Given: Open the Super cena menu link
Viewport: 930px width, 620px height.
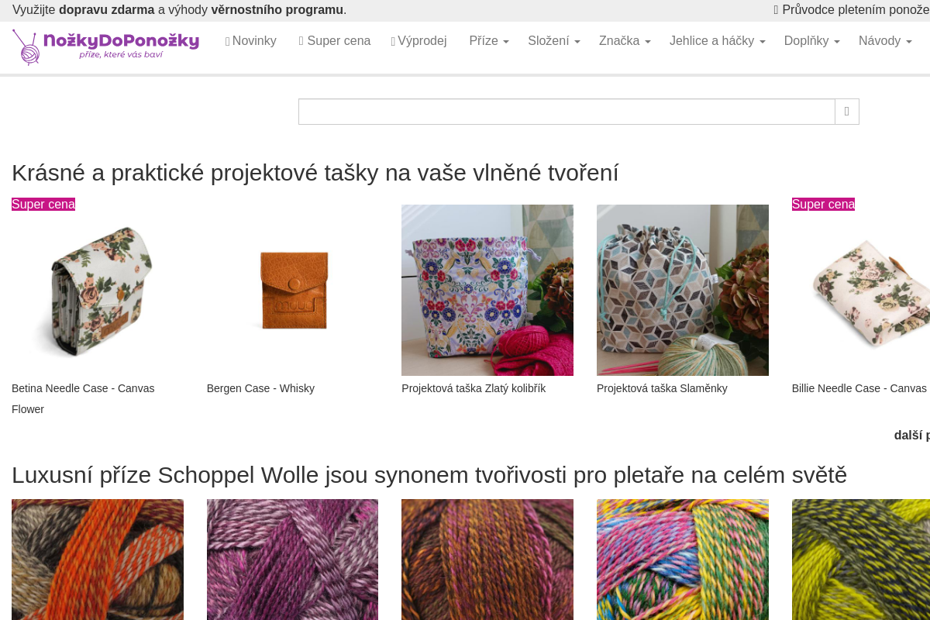Looking at the screenshot, I should [335, 41].
